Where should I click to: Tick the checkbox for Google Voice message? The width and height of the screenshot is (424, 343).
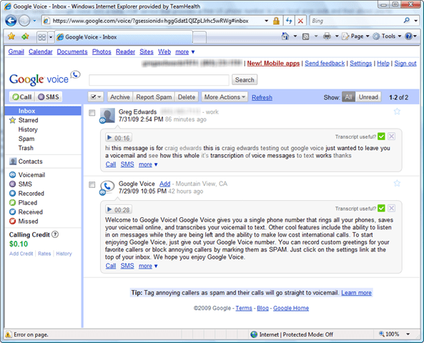click(92, 184)
